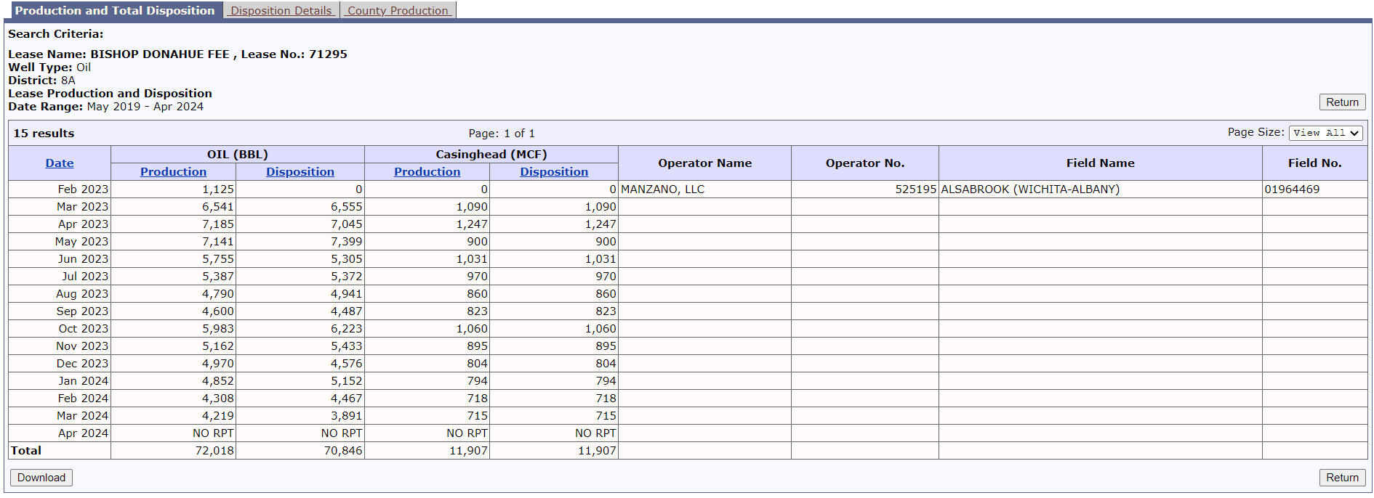Sort by the Date column link
Viewport: 1374px width, 498px height.
tap(60, 163)
